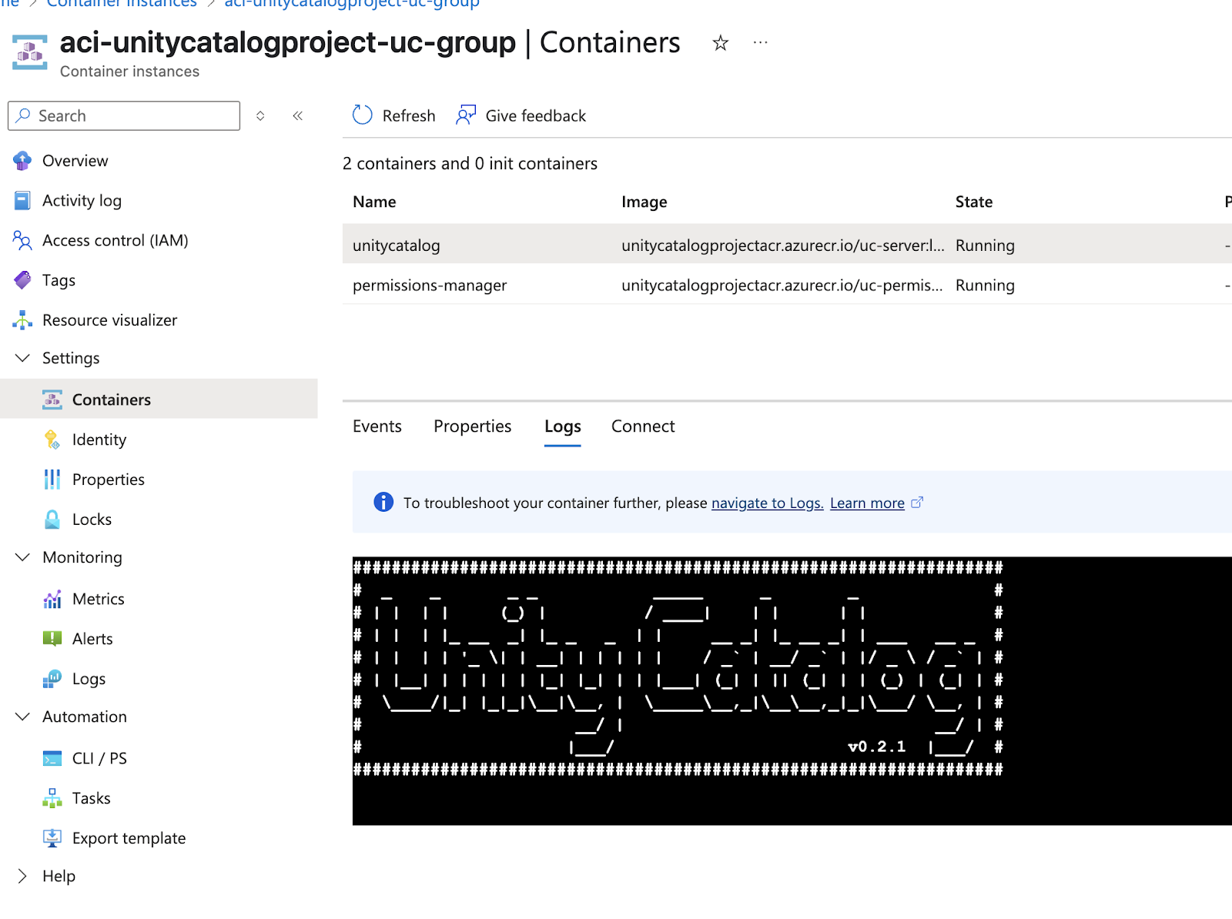Image resolution: width=1232 pixels, height=919 pixels.
Task: Click the Identity key icon
Action: (x=52, y=439)
